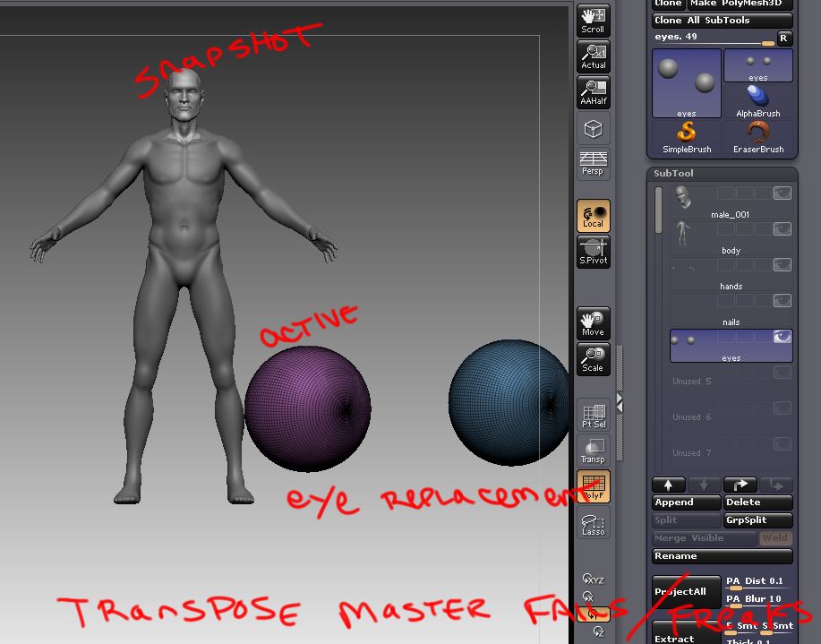Click the Delete subtool button
Screen dimensions: 821x644
(757, 502)
